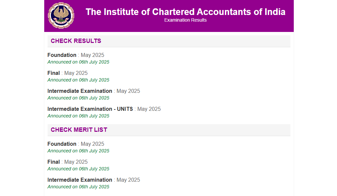Click the CHECK MERIT LIST section header
The width and height of the screenshot is (337, 196).
click(x=79, y=130)
